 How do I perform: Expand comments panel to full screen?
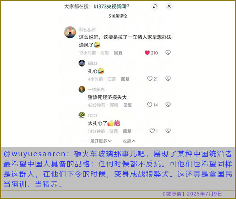tap(155, 6)
